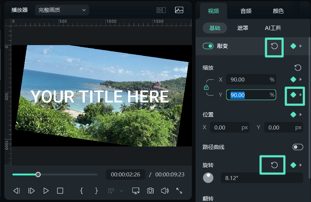Click the scale X value field
The width and height of the screenshot is (311, 202).
point(251,79)
